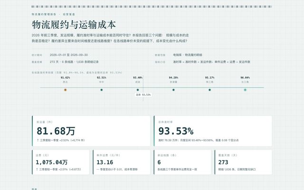Click the 91.62% value label
Viewport: 304px width, 190px height.
66,78
